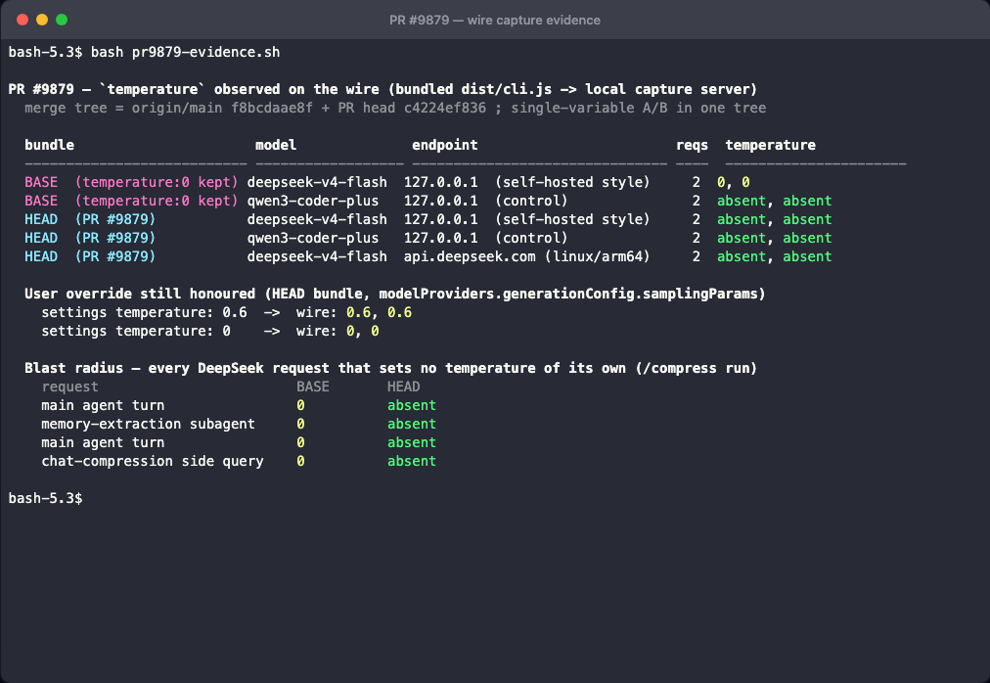The image size is (990, 683).
Task: Click the yellow '0, 0' temperature value in the BASE row
Action: (733, 182)
